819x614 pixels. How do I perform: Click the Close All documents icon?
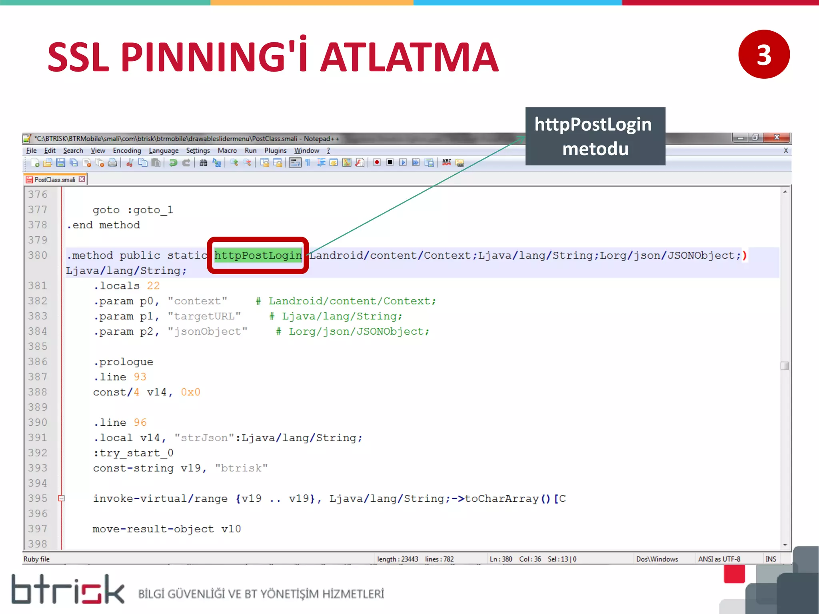[100, 163]
